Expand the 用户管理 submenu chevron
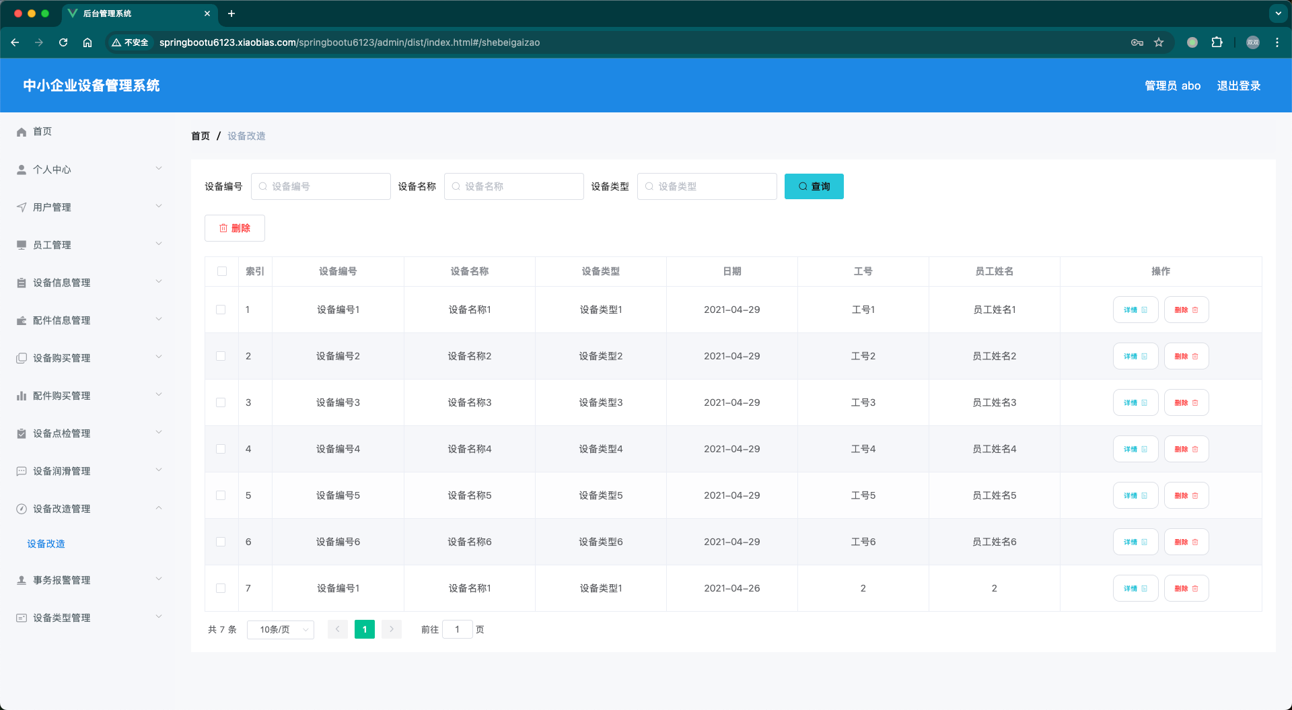Image resolution: width=1292 pixels, height=710 pixels. 159,206
